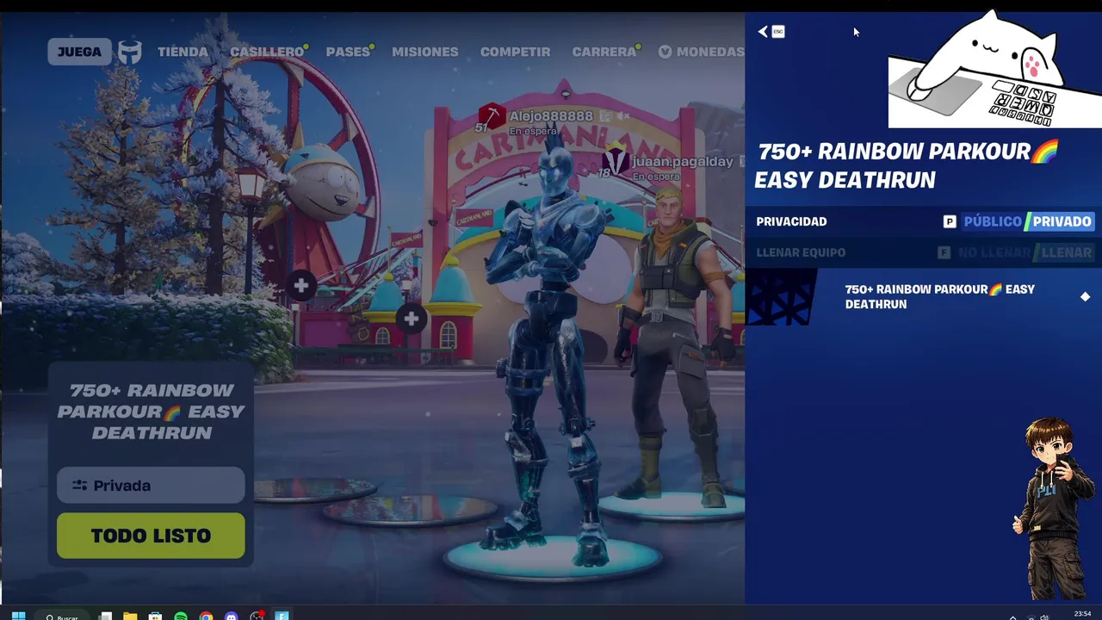The image size is (1102, 620).
Task: Click the red rank badge next to Alejo888888
Action: pyautogui.click(x=492, y=115)
